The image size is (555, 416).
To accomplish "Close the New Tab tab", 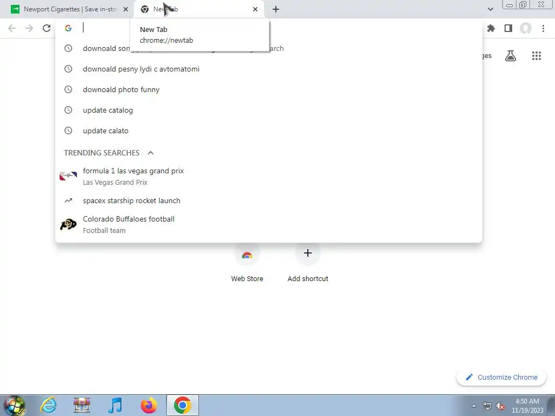I will pyautogui.click(x=255, y=10).
